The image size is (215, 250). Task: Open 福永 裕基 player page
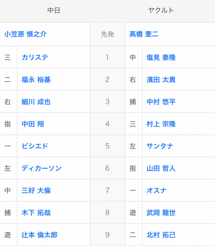coord(36,79)
